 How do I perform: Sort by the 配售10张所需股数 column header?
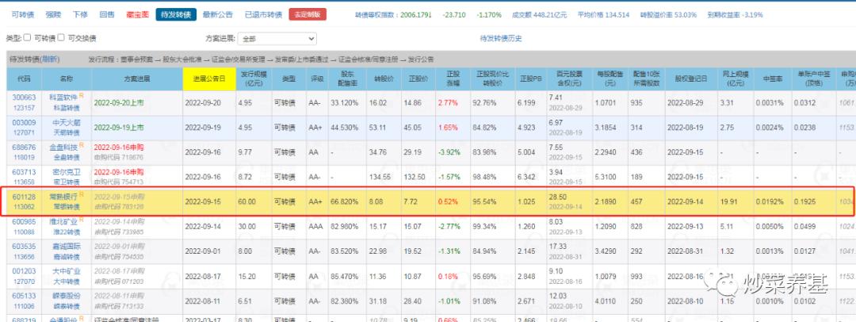tap(646, 79)
